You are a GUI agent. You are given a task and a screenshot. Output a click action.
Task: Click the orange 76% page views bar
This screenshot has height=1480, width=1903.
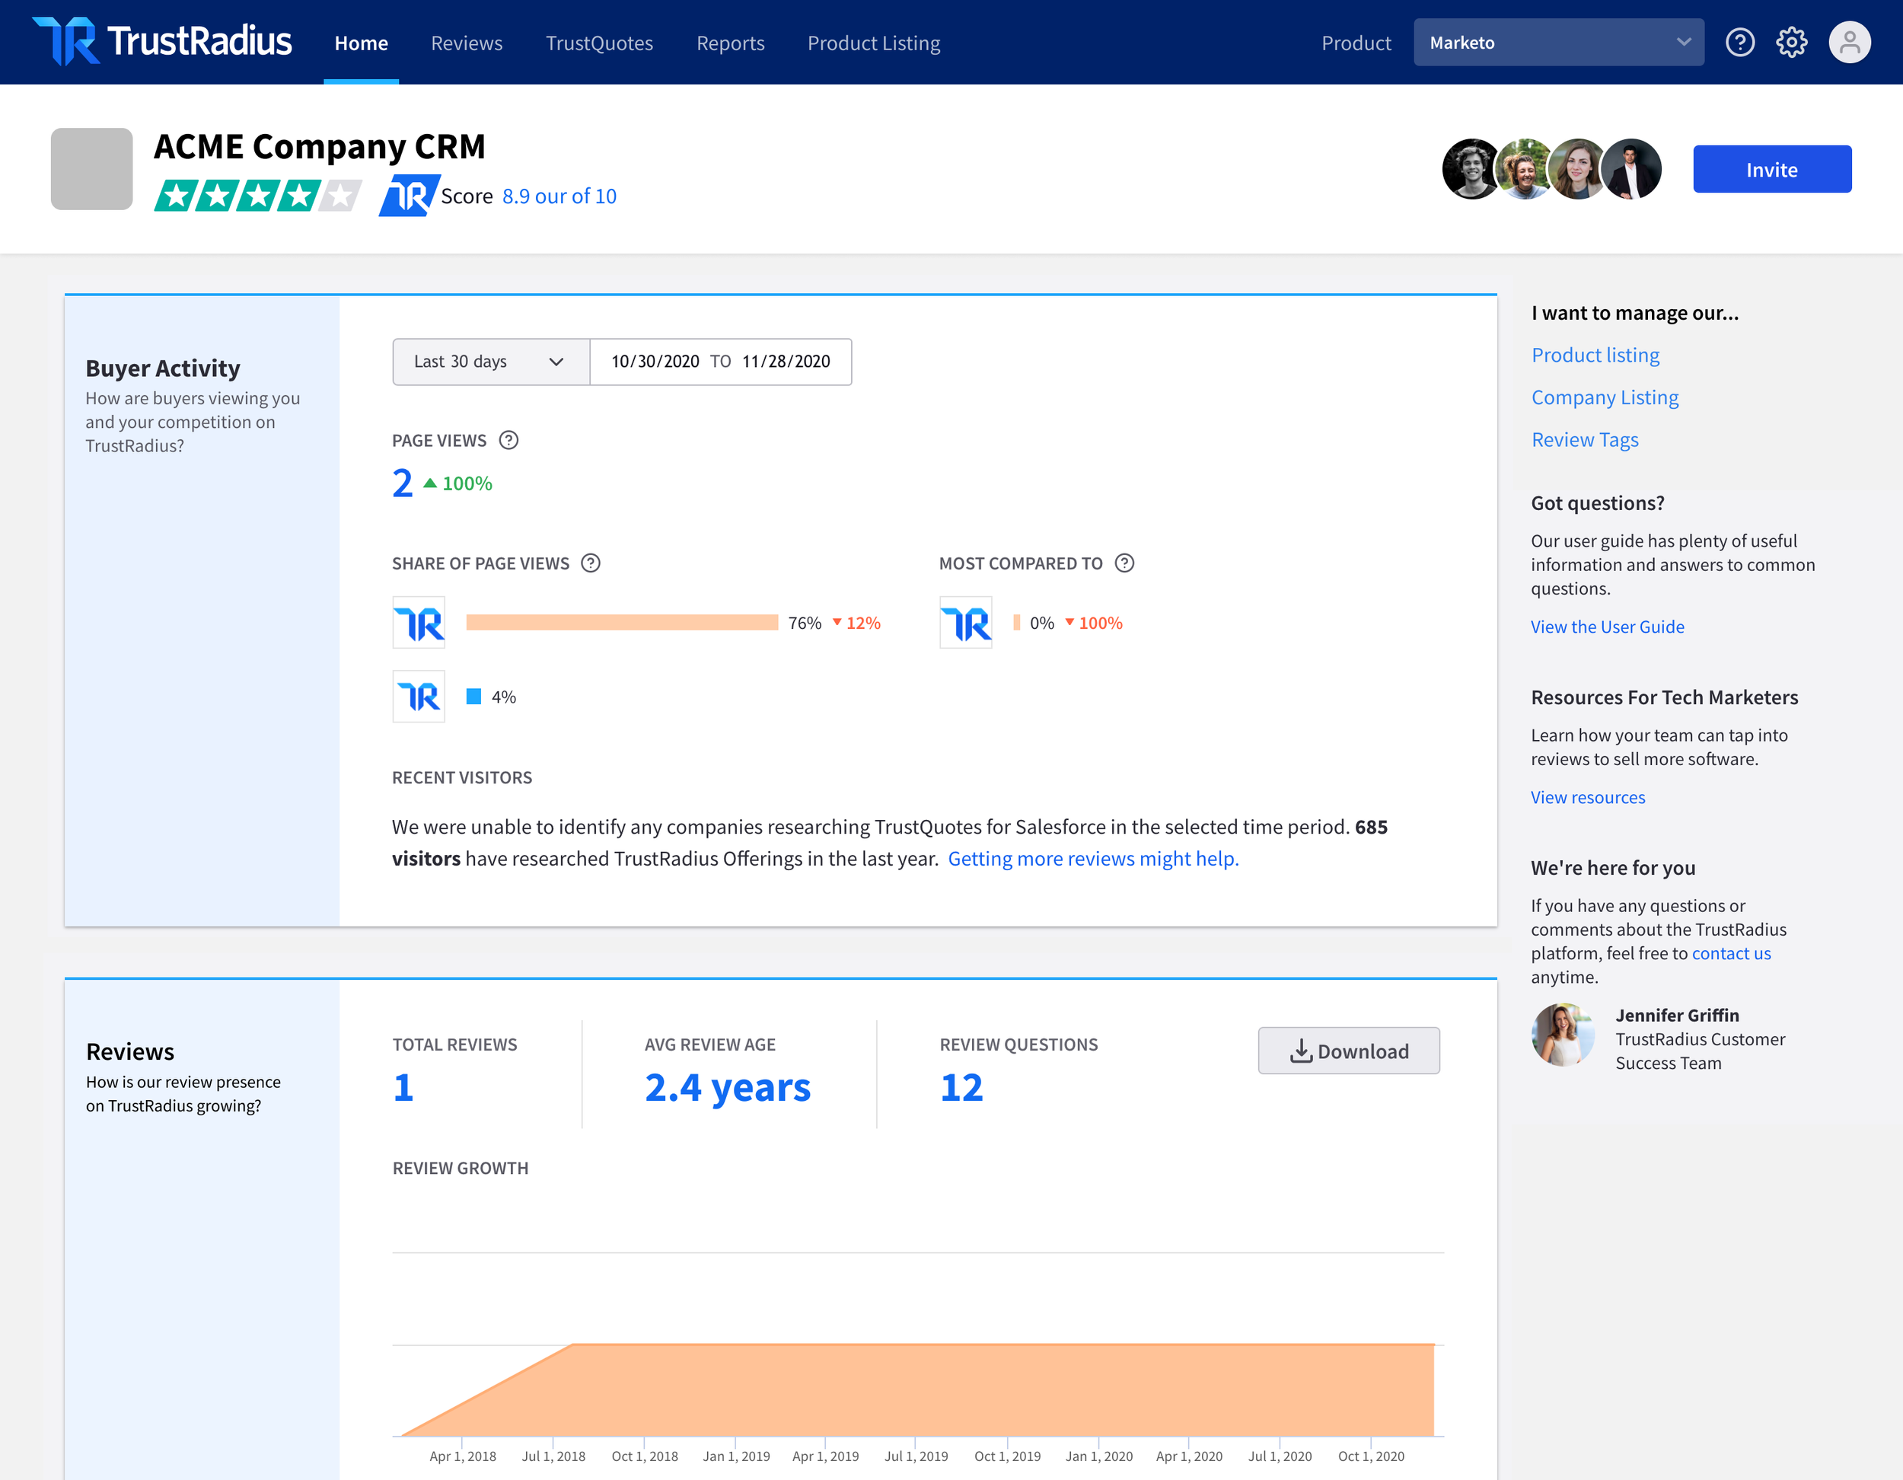click(621, 622)
